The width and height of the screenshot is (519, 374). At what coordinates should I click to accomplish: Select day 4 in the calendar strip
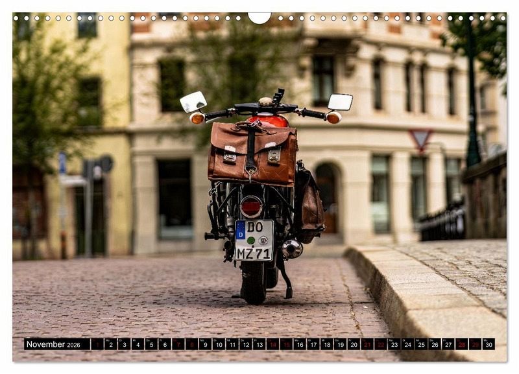click(138, 344)
